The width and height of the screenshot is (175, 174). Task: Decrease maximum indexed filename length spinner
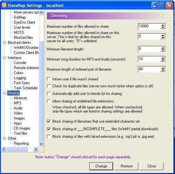163,71
